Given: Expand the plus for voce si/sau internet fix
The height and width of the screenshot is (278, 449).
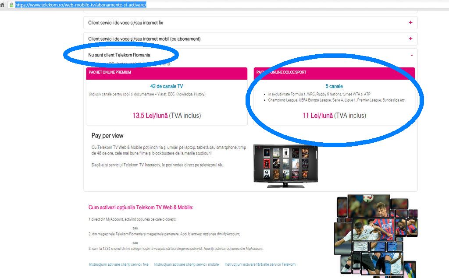Looking at the screenshot, I should coord(410,23).
